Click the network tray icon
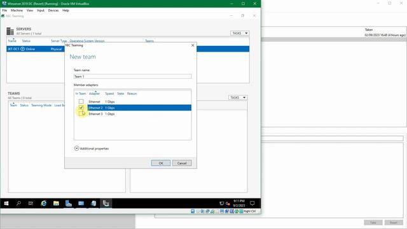 pos(221,204)
